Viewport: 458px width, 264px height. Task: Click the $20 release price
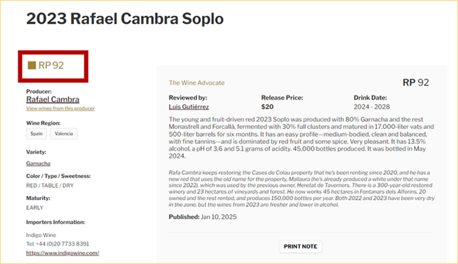point(268,107)
